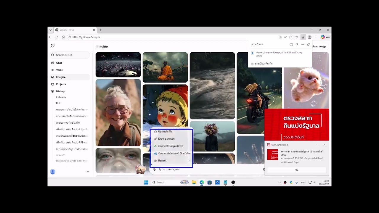379x213 pixels.
Task: Open the Windows Start menu
Action: click(x=146, y=182)
